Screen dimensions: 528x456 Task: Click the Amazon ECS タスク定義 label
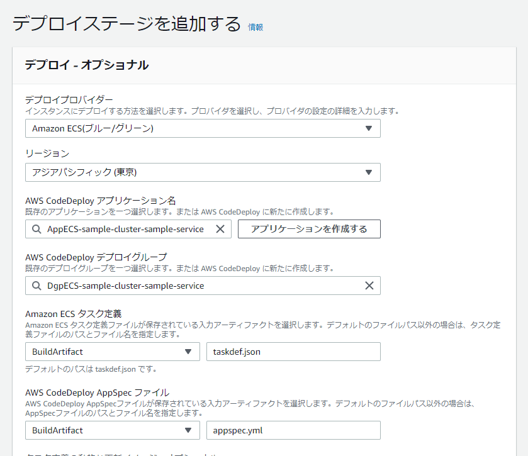pos(74,314)
